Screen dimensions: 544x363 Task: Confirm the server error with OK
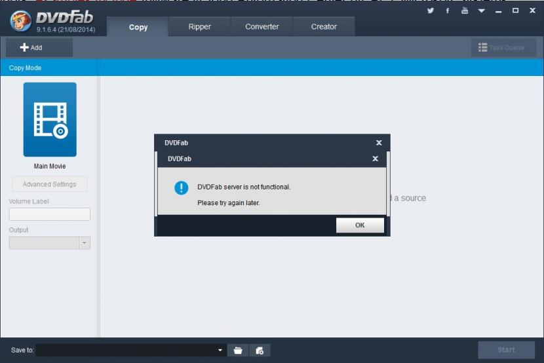360,225
